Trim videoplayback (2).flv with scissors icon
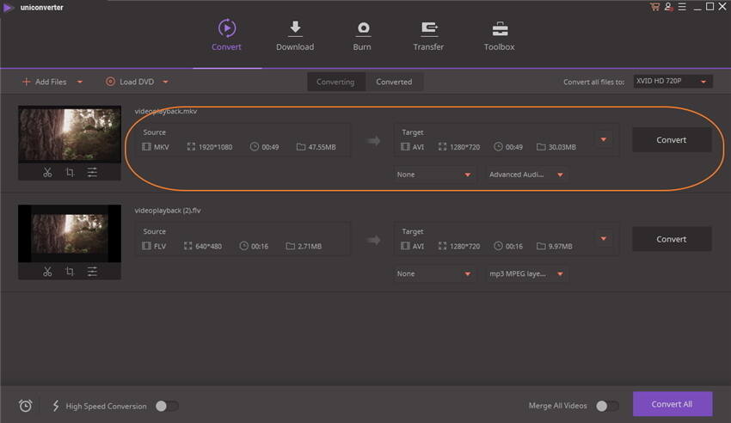The height and width of the screenshot is (423, 731). pyautogui.click(x=47, y=272)
